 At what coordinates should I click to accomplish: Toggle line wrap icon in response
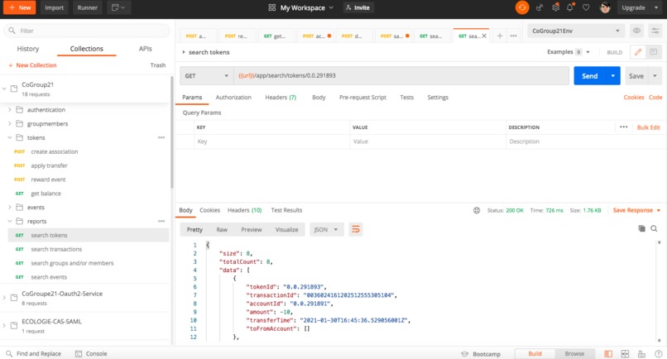point(356,229)
